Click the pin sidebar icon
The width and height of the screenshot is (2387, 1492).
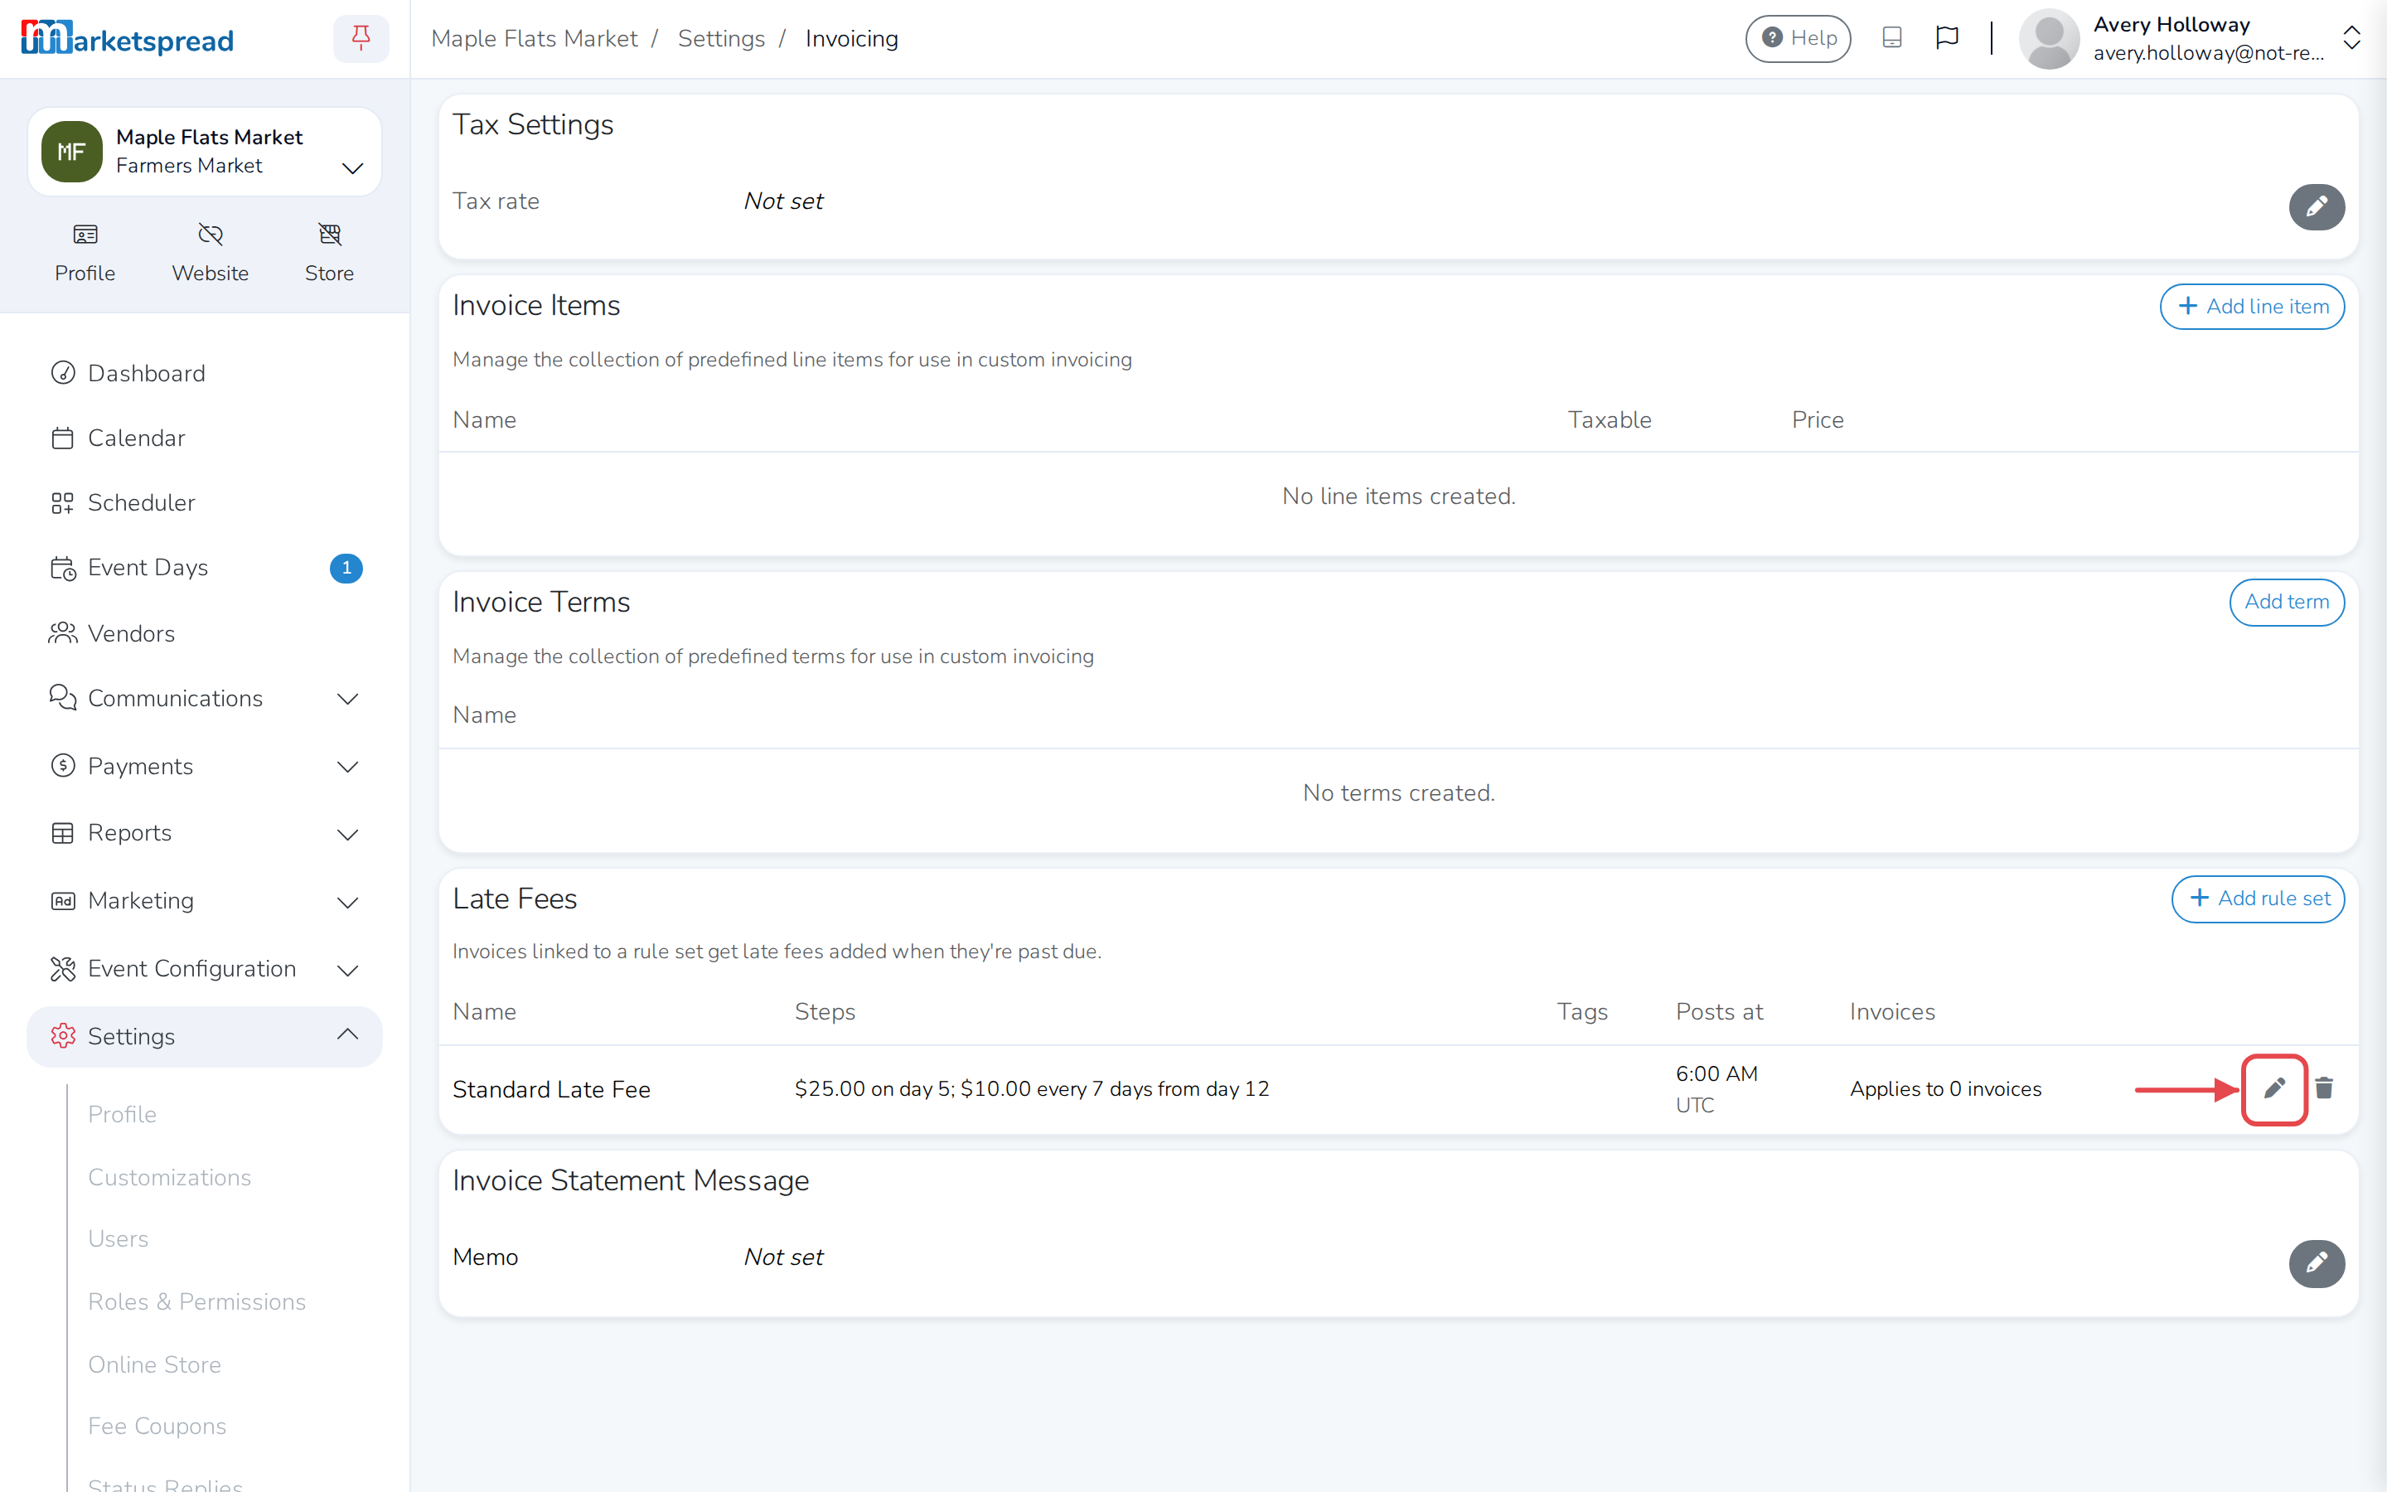click(x=361, y=38)
